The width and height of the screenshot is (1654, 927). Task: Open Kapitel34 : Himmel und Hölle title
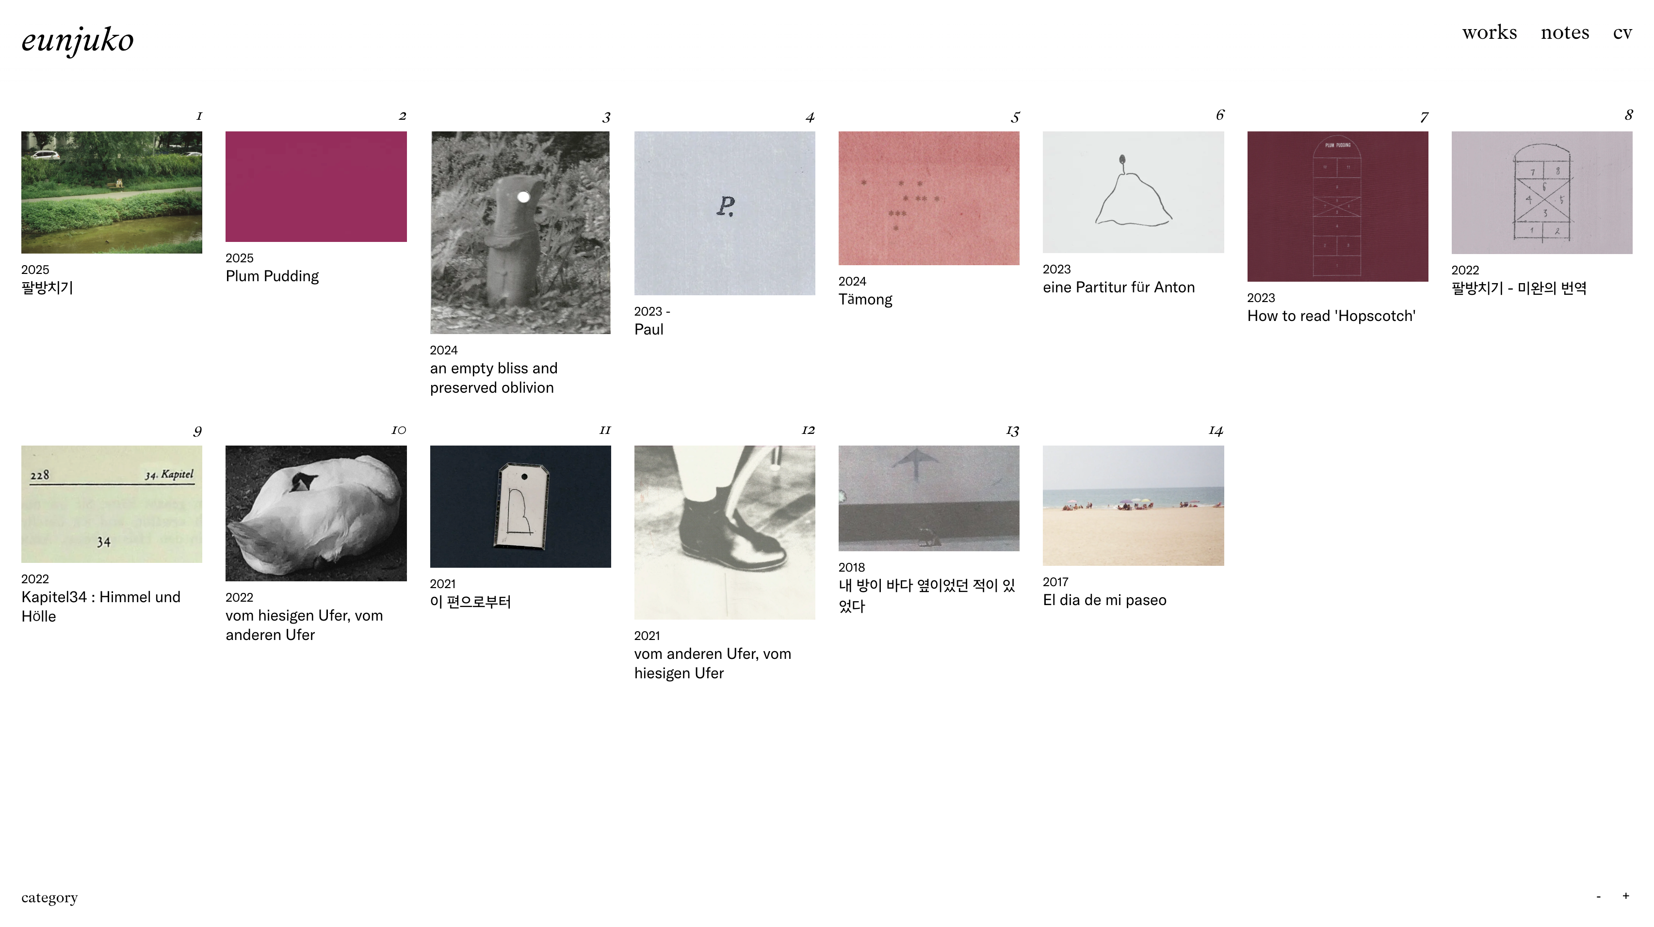click(x=101, y=607)
